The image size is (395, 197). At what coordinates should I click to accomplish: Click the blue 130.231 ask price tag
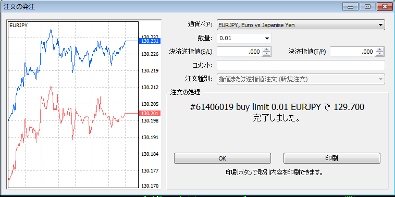click(150, 41)
